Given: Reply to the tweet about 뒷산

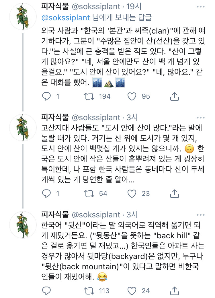Looking at the screenshot, I should point(46,291).
